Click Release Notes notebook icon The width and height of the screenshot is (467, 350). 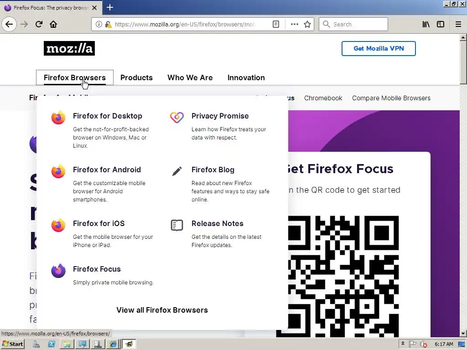pyautogui.click(x=177, y=225)
